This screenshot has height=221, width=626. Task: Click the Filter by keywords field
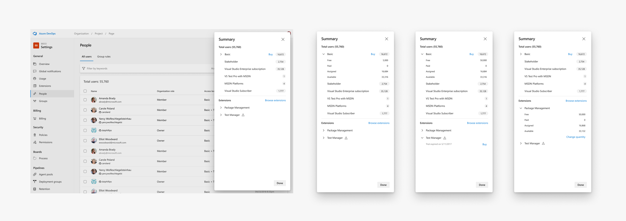click(x=148, y=69)
